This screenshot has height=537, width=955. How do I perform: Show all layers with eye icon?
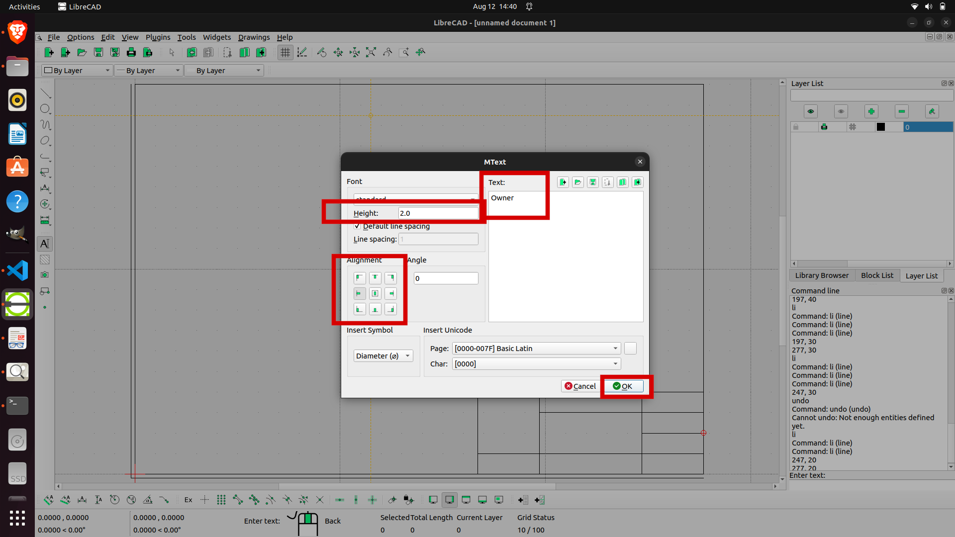click(811, 111)
